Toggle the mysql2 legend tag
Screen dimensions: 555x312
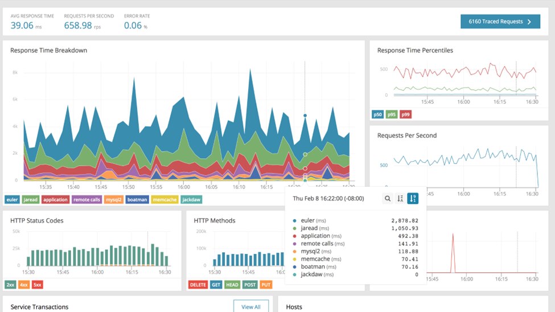[113, 200]
